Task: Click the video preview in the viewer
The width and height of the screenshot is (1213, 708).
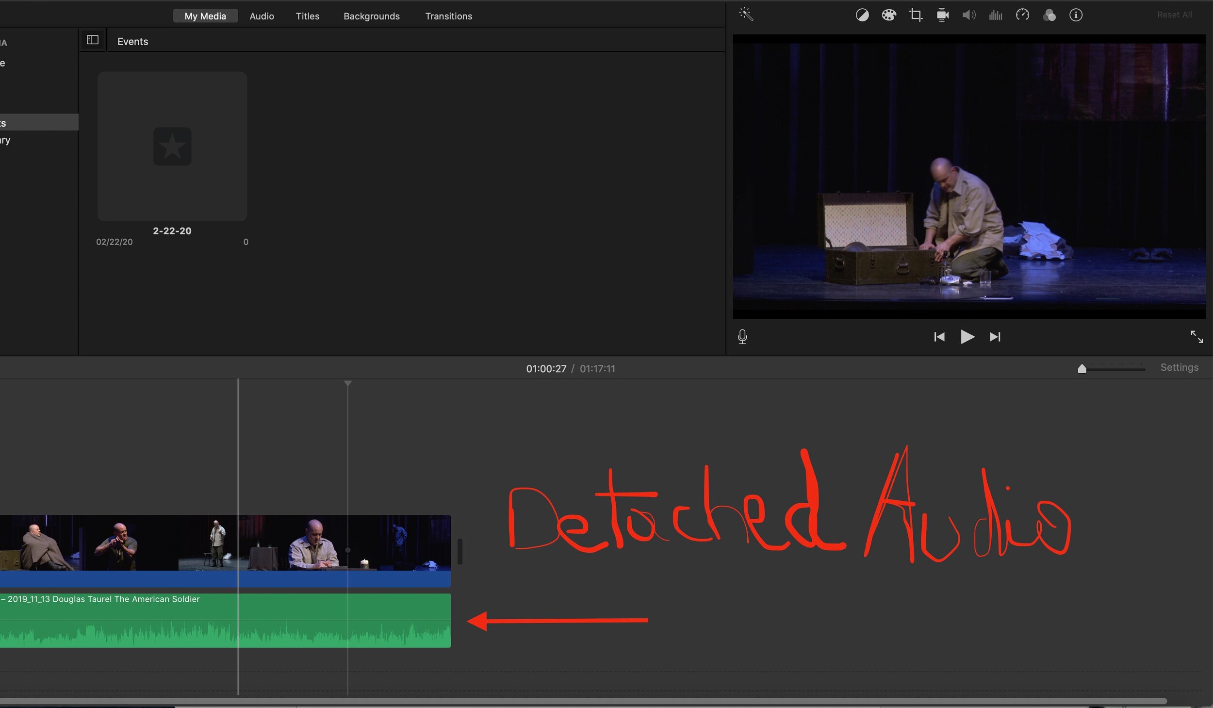Action: [x=969, y=176]
